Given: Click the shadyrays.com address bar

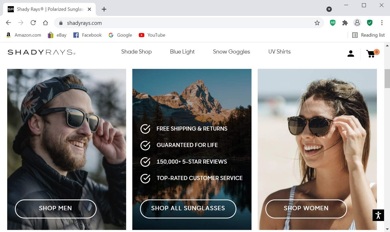Looking at the screenshot, I should tap(180, 23).
